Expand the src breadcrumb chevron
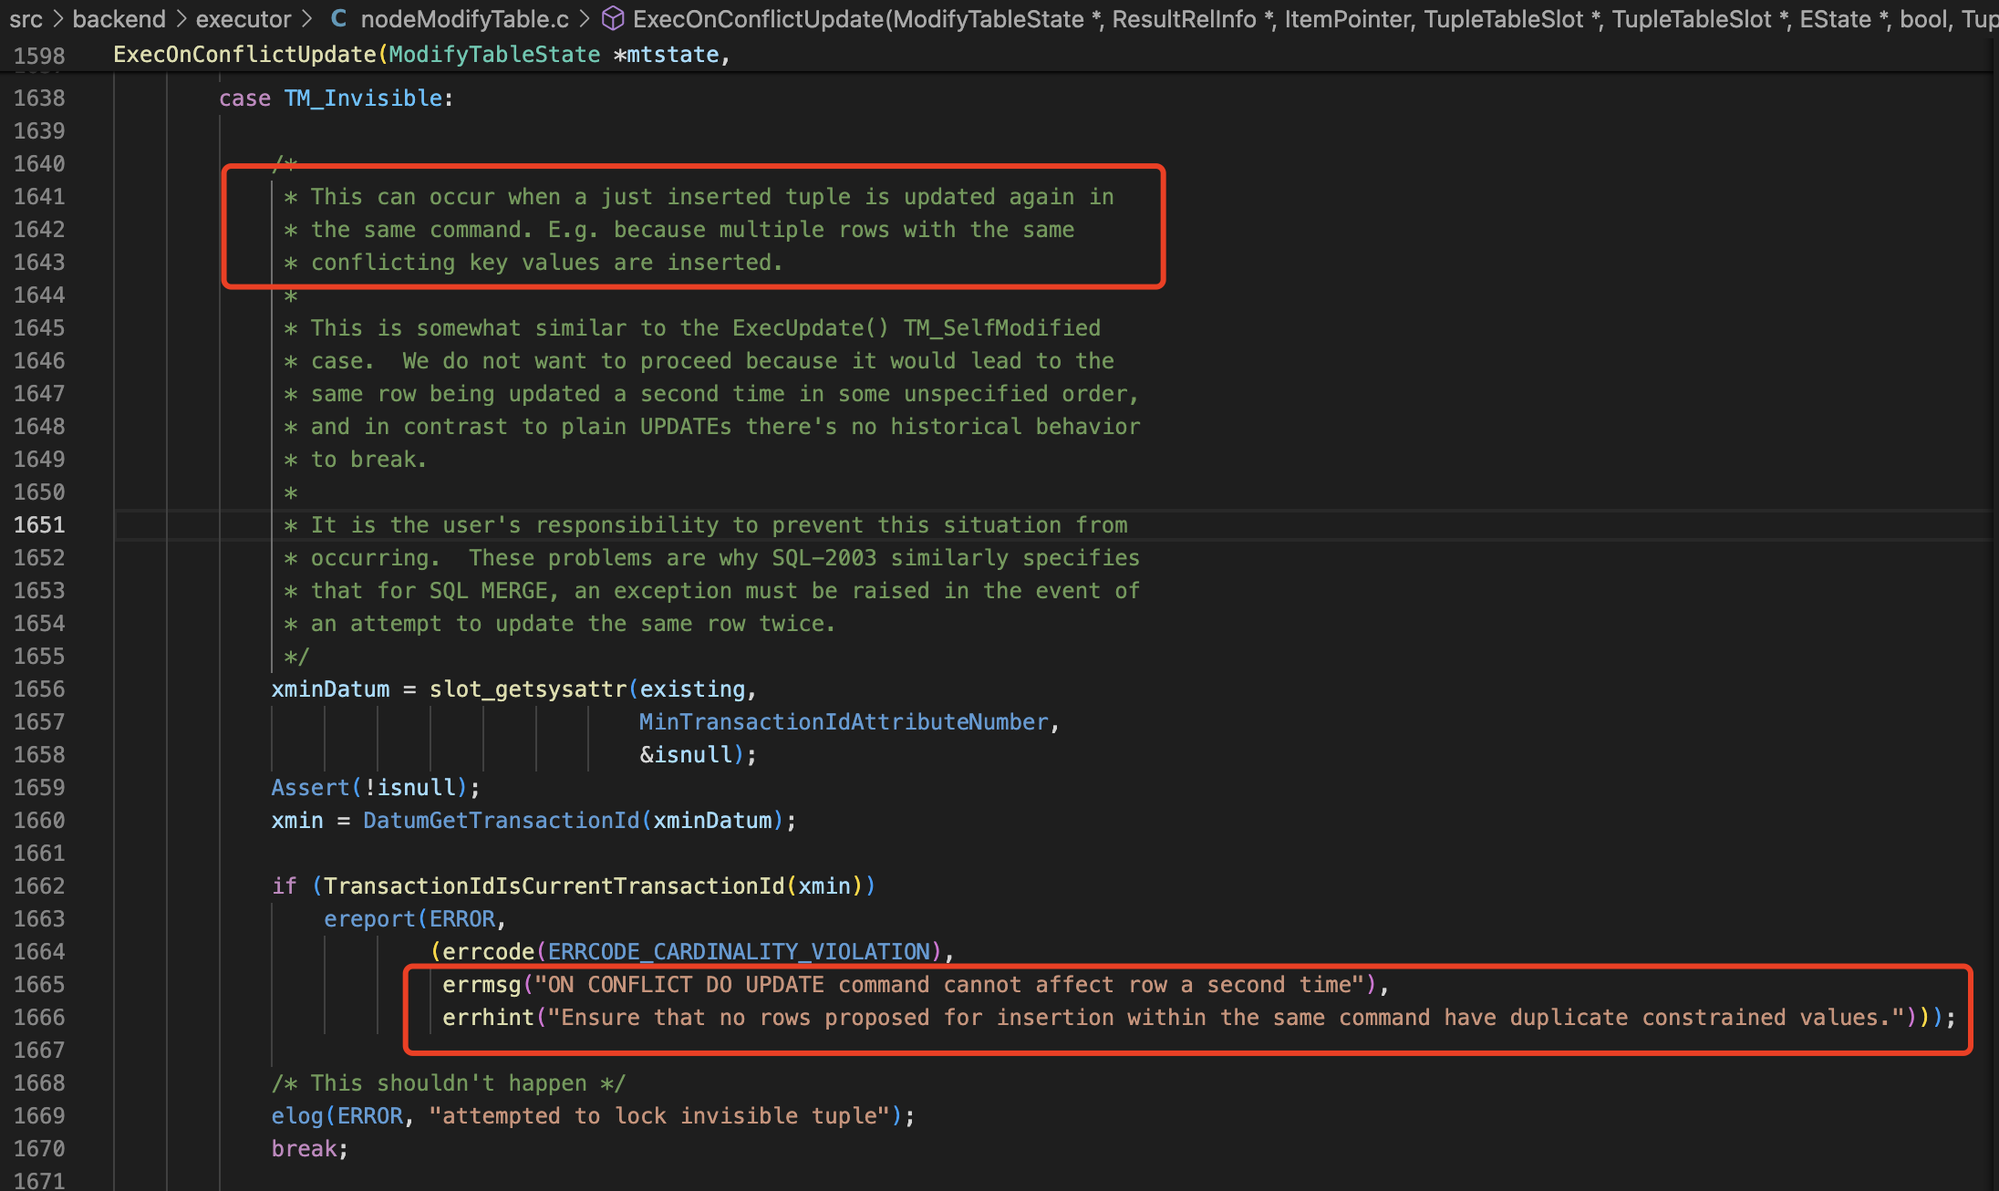Image resolution: width=1999 pixels, height=1191 pixels. click(57, 18)
